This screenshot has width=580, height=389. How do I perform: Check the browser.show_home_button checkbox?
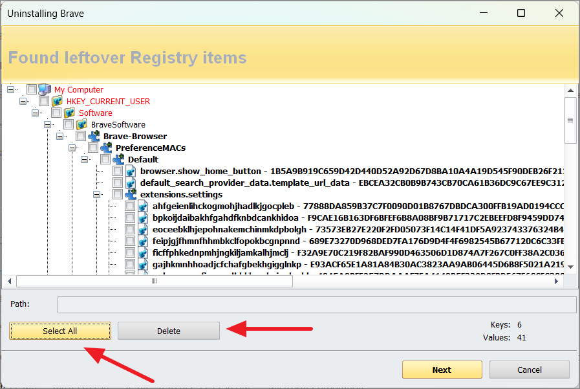point(118,171)
